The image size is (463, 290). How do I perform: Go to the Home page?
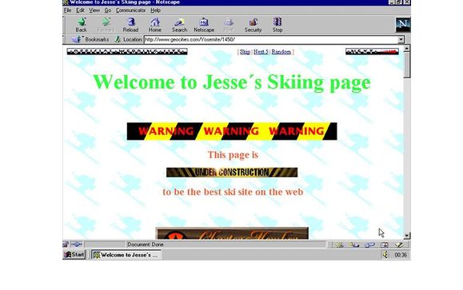click(x=154, y=25)
